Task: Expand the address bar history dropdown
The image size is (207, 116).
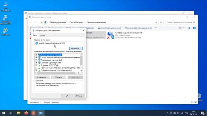Action: pyautogui.click(x=156, y=23)
